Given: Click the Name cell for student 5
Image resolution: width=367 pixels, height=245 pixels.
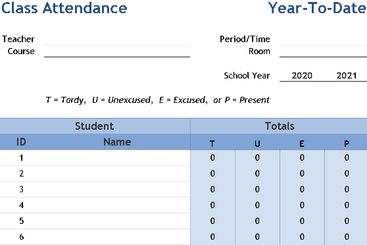Looking at the screenshot, I should (x=116, y=221).
